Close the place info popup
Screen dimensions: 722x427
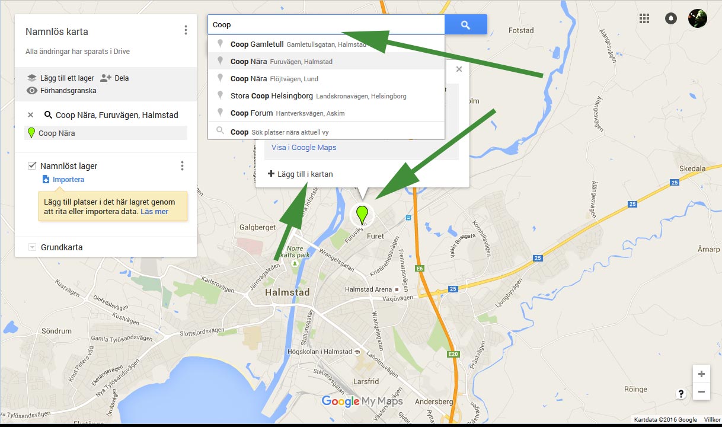pyautogui.click(x=459, y=69)
